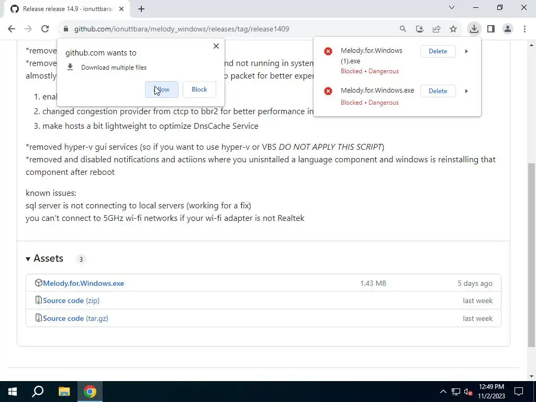This screenshot has height=402, width=536.
Task: Close the multiple downloads permission popup
Action: click(x=216, y=46)
